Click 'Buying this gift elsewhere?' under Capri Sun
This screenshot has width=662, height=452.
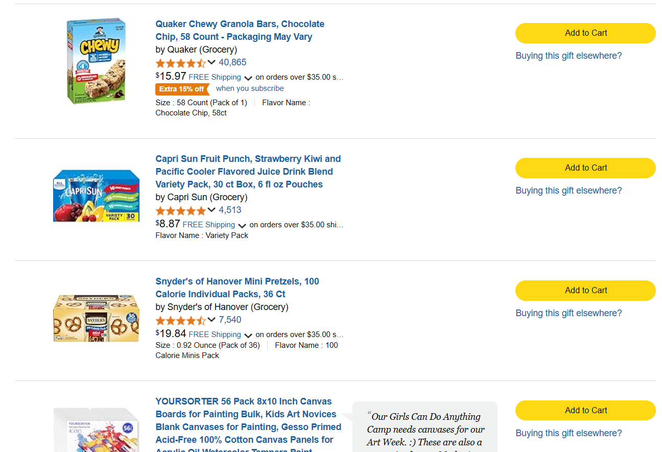point(569,191)
